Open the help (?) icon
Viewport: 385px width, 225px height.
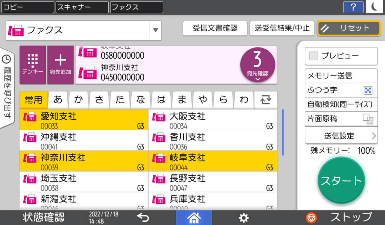pos(353,7)
